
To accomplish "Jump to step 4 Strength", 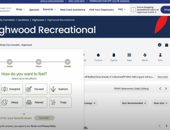I will click(68, 62).
